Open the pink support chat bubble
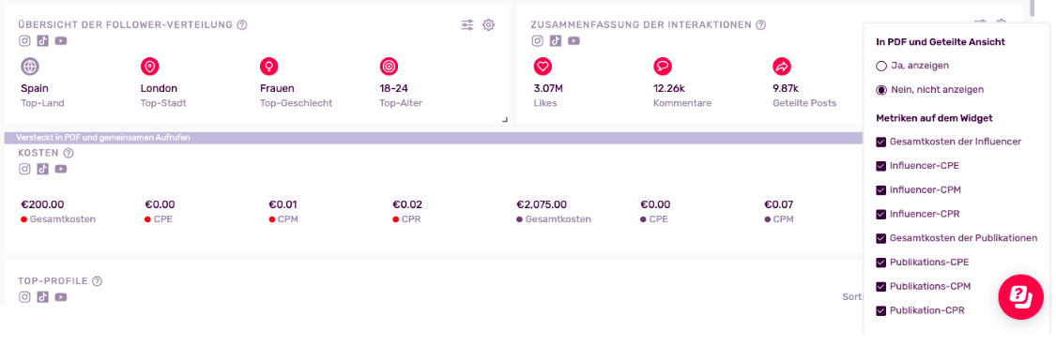Screen dimensions: 1056x346 1020,296
